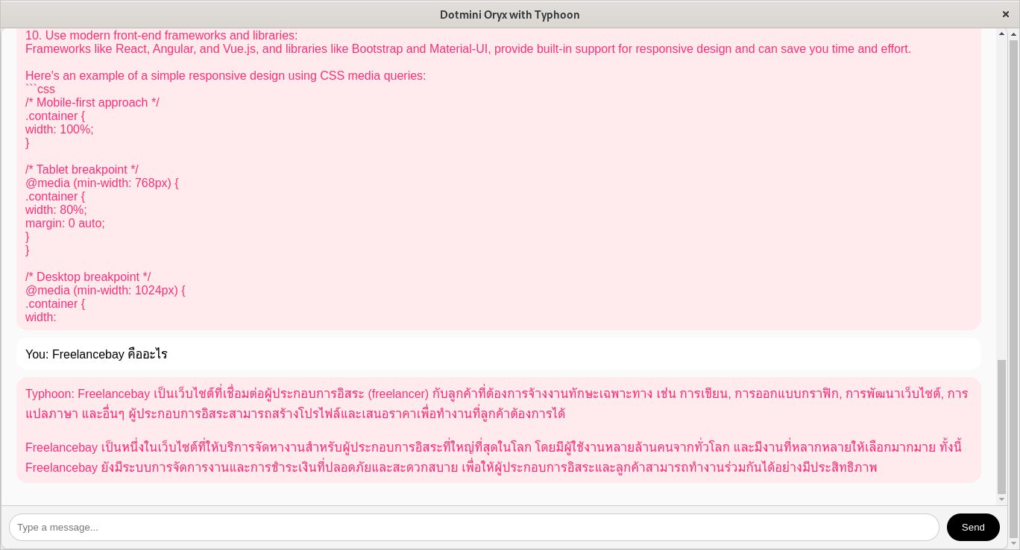1020x550 pixels.
Task: Click the CSS media queries example sentence
Action: click(225, 75)
